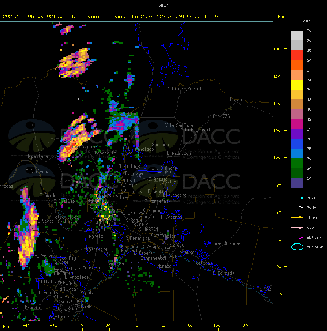Pick the magenta 42 dBZ swatch
This screenshot has height=331, width=327.
[x=297, y=124]
